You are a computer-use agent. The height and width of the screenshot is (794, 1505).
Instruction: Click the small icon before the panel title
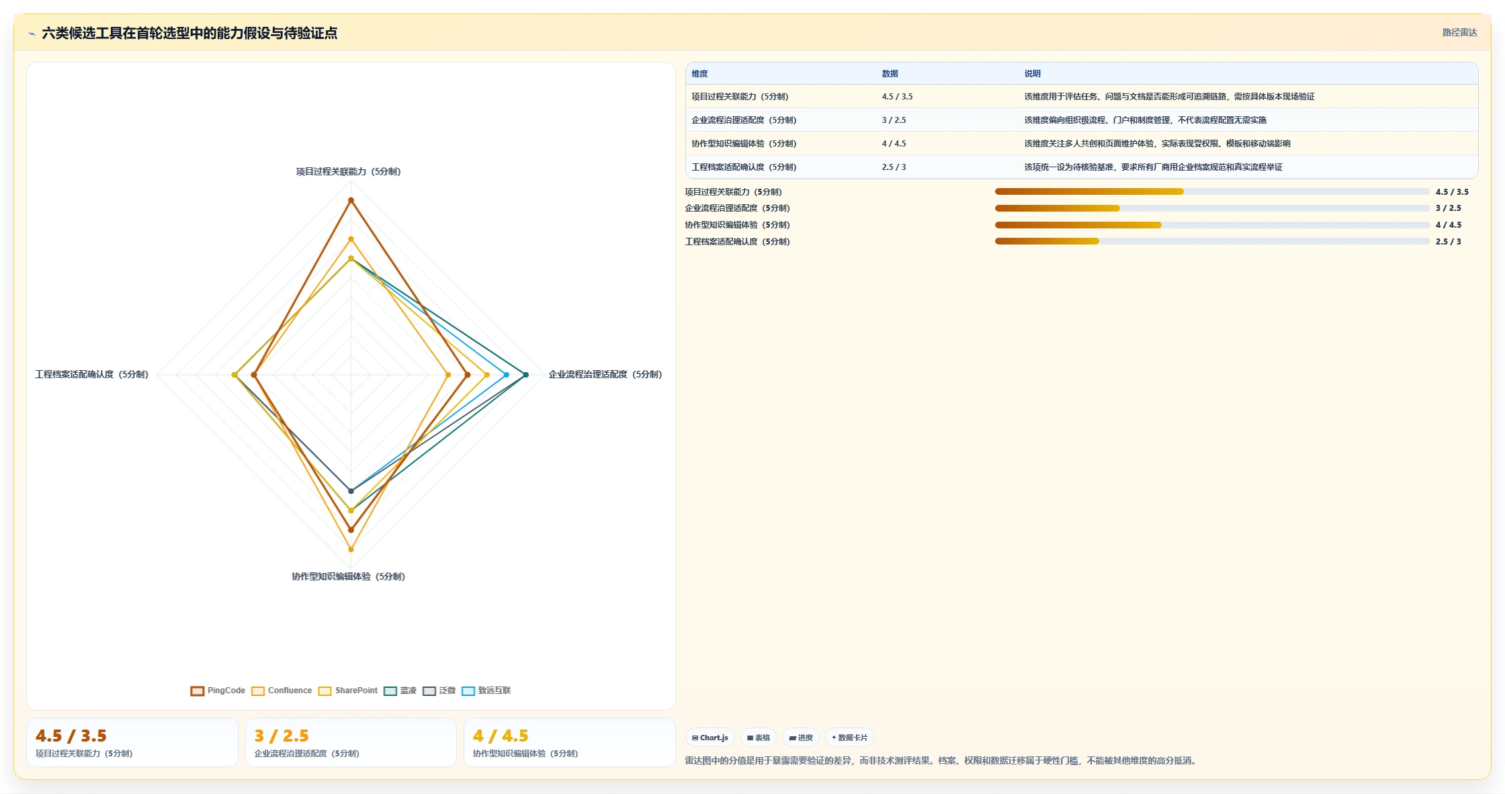click(x=32, y=34)
